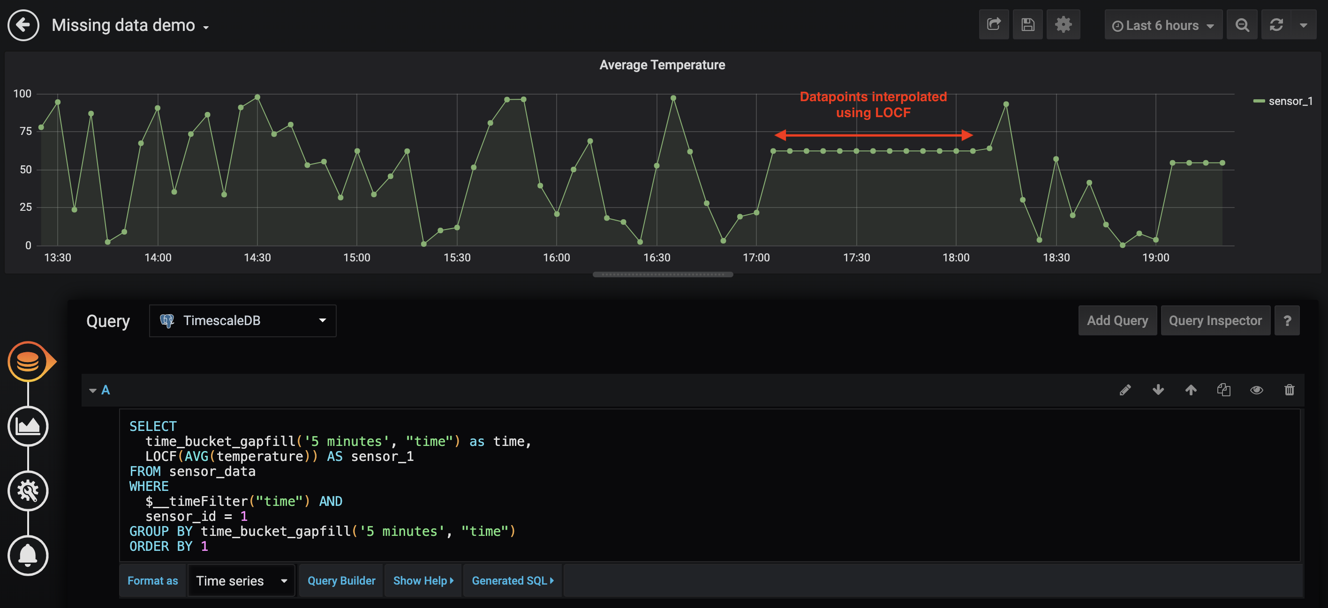The height and width of the screenshot is (608, 1328).
Task: Click the back arrow icon
Action: click(23, 25)
